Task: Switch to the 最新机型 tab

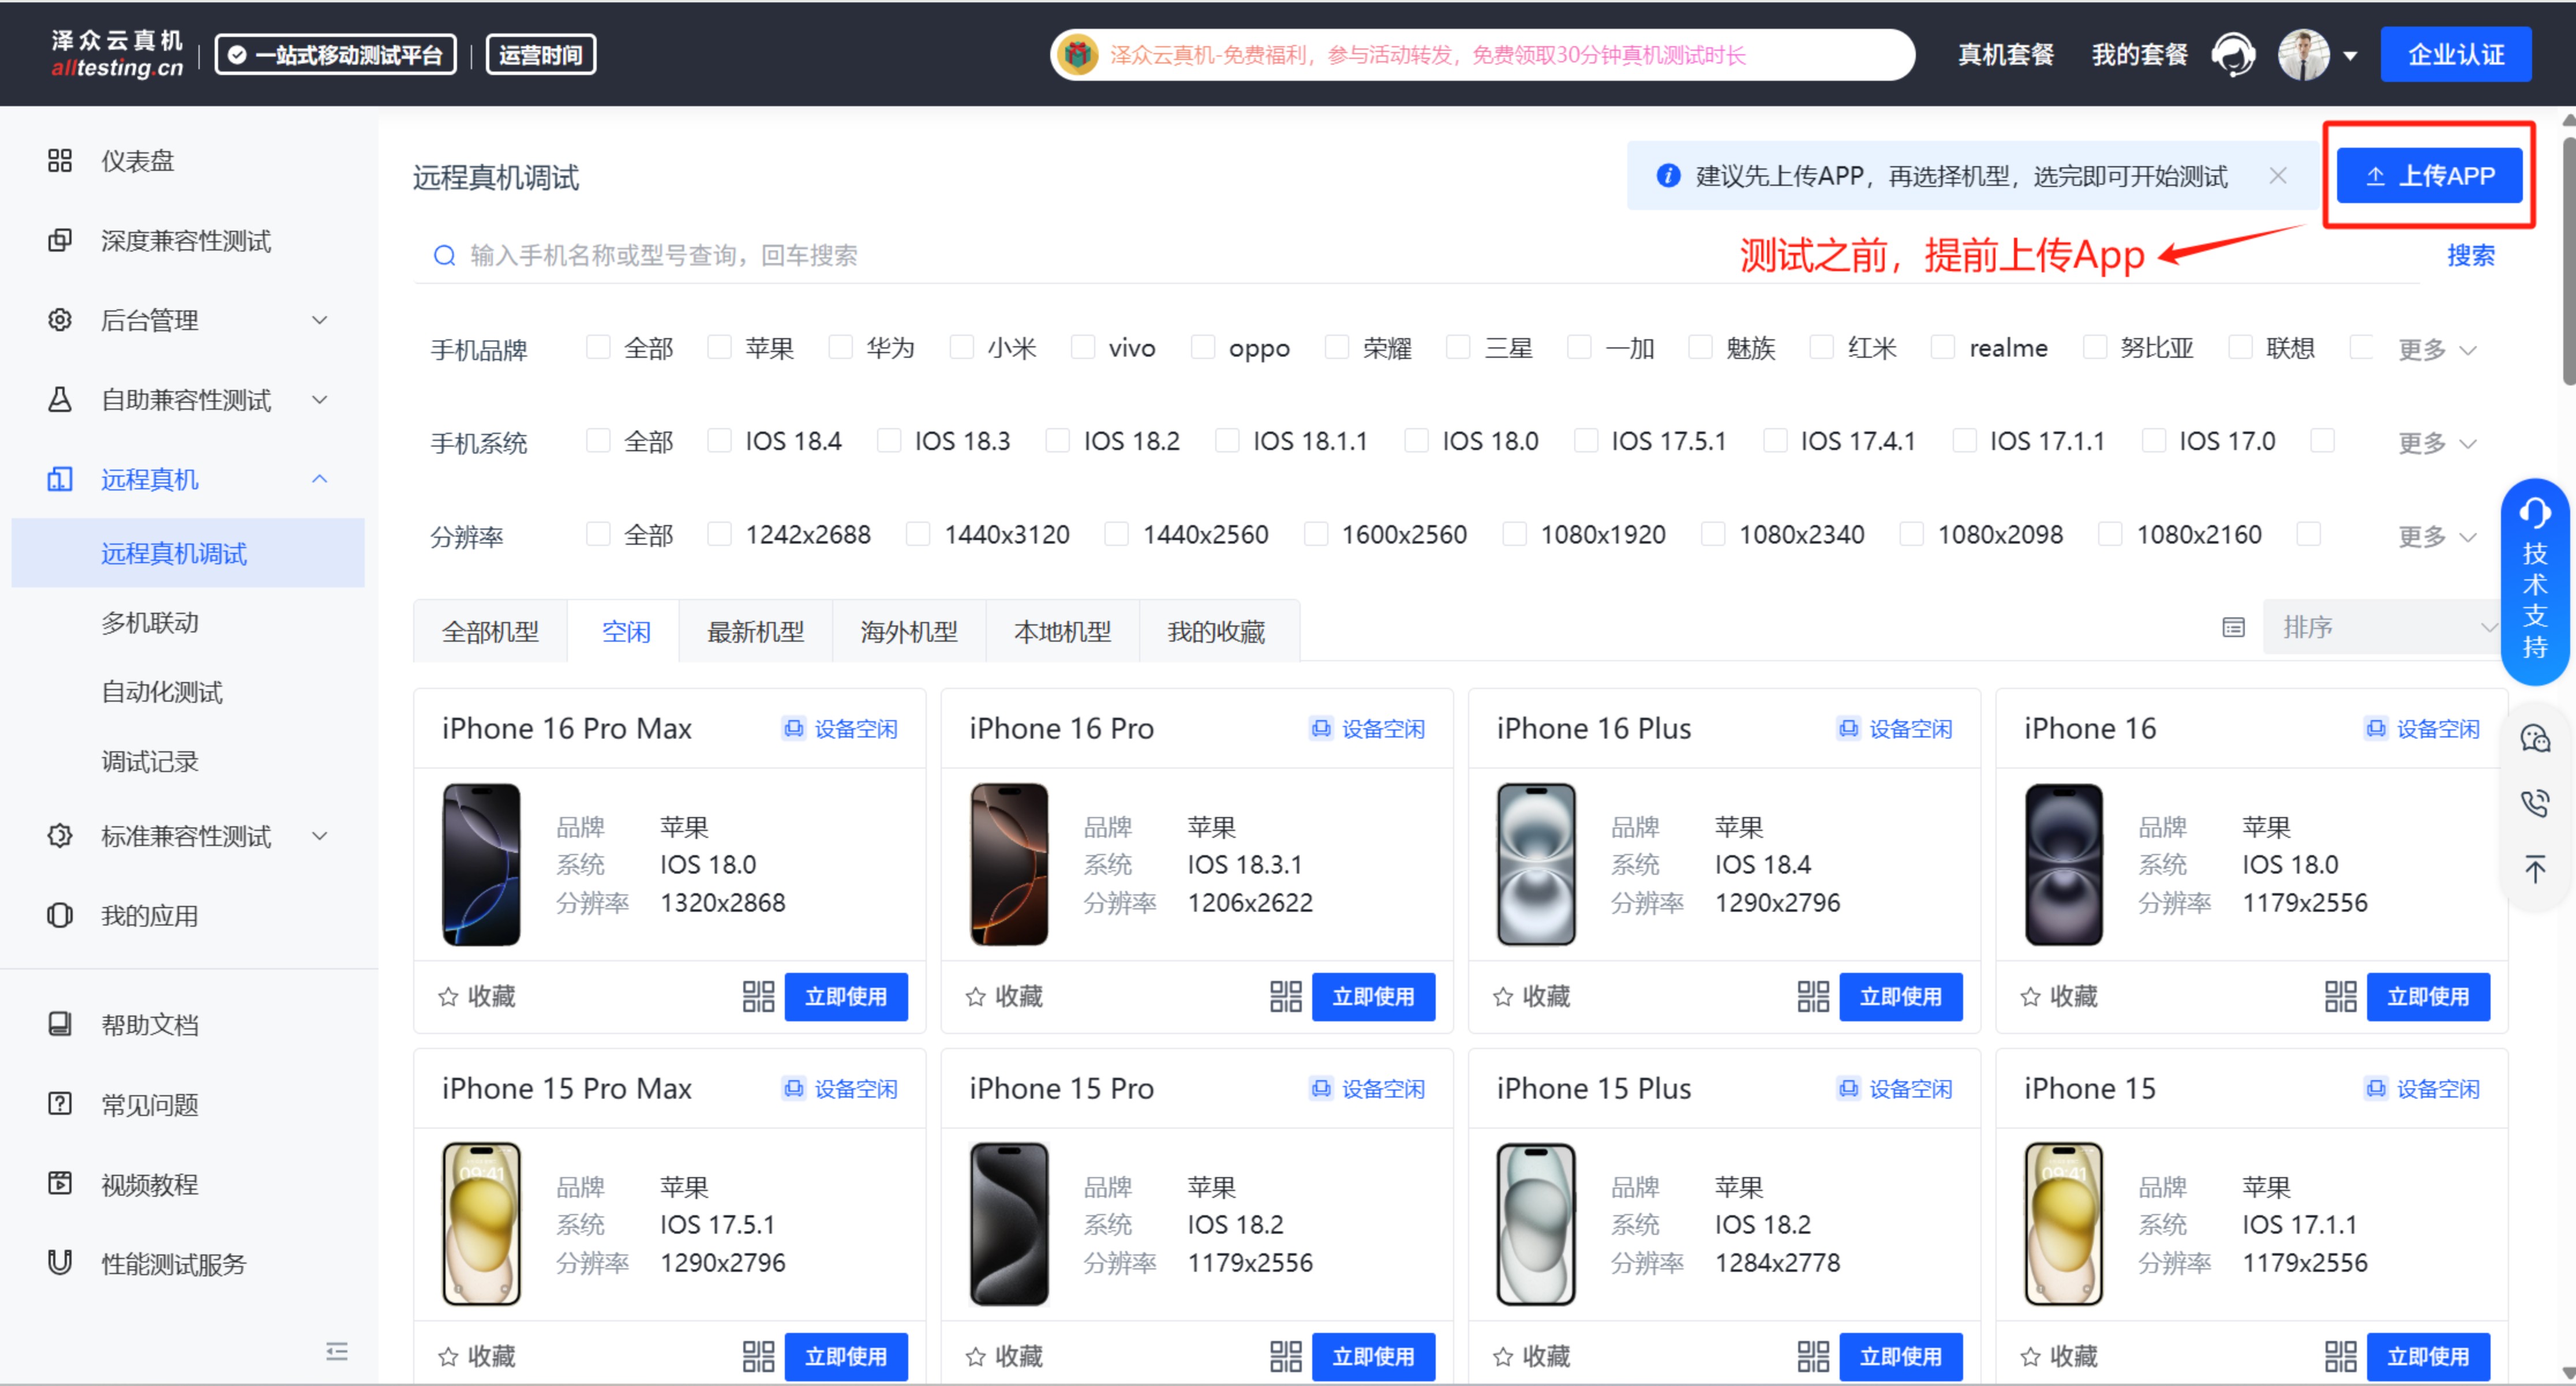Action: (x=755, y=632)
